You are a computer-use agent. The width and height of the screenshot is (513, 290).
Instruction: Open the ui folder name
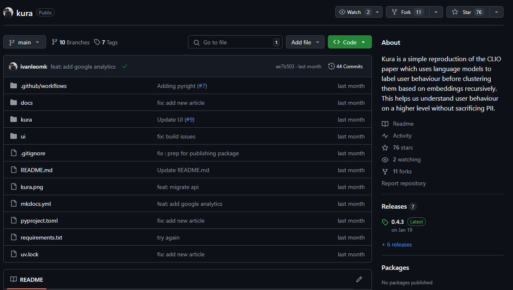[23, 136]
